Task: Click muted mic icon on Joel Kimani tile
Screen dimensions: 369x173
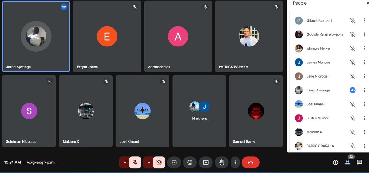Action: pyautogui.click(x=163, y=81)
